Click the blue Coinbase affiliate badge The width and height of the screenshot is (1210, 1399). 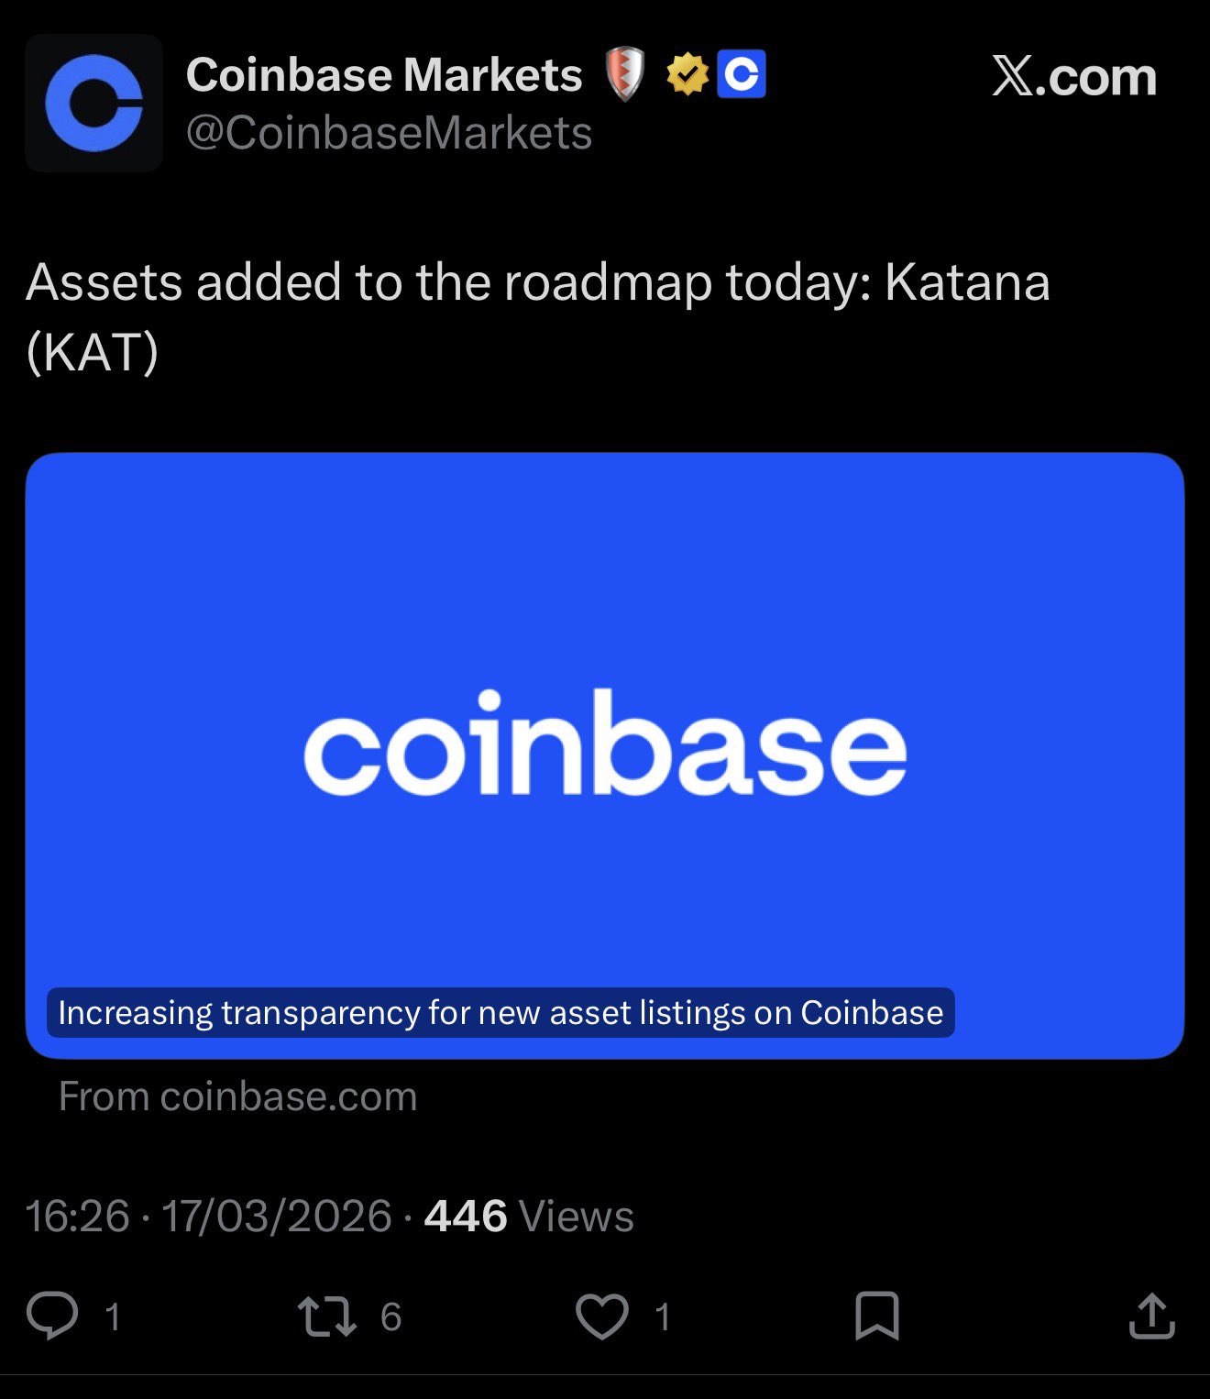coord(742,75)
